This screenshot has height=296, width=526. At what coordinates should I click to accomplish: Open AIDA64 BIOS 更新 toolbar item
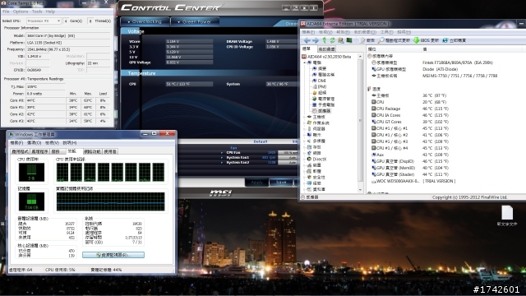[x=426, y=40]
